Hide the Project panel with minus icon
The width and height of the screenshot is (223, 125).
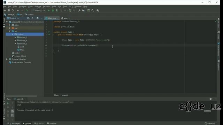(x=41, y=18)
